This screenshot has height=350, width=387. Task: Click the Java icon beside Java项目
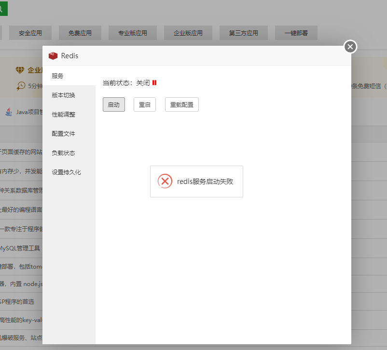pos(9,112)
